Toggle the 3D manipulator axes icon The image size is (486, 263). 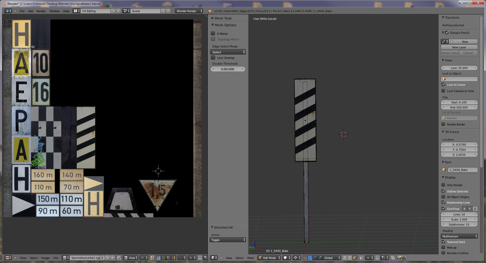point(305,258)
